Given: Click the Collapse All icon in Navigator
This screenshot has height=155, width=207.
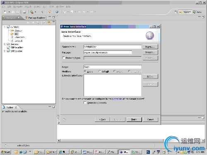Looking at the screenshot, I should [44, 23].
